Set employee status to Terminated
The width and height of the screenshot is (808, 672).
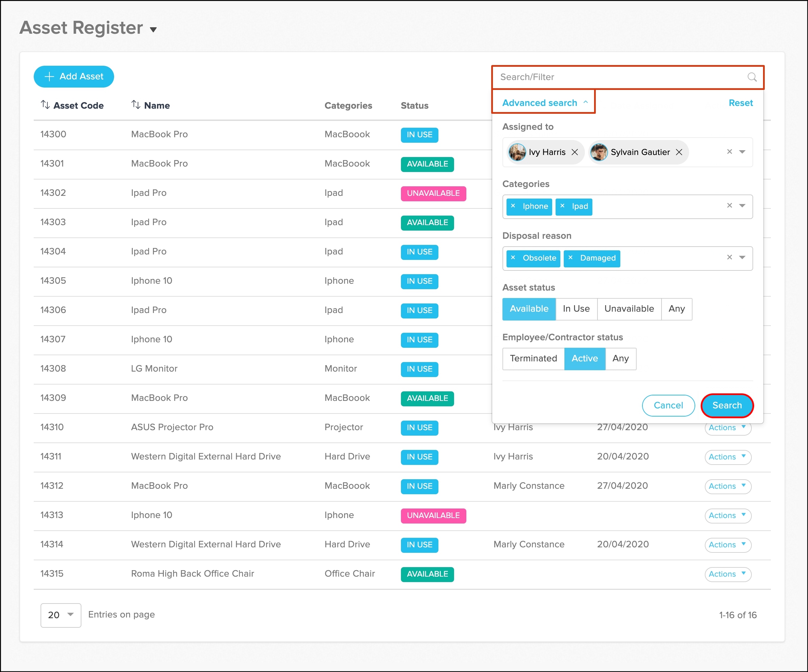coord(533,358)
